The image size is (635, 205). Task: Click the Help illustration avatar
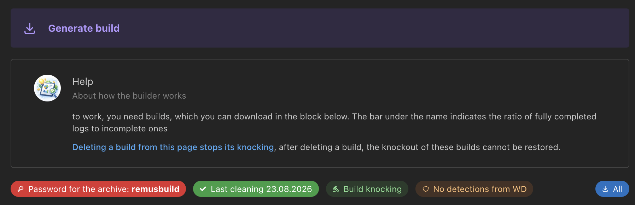[47, 88]
